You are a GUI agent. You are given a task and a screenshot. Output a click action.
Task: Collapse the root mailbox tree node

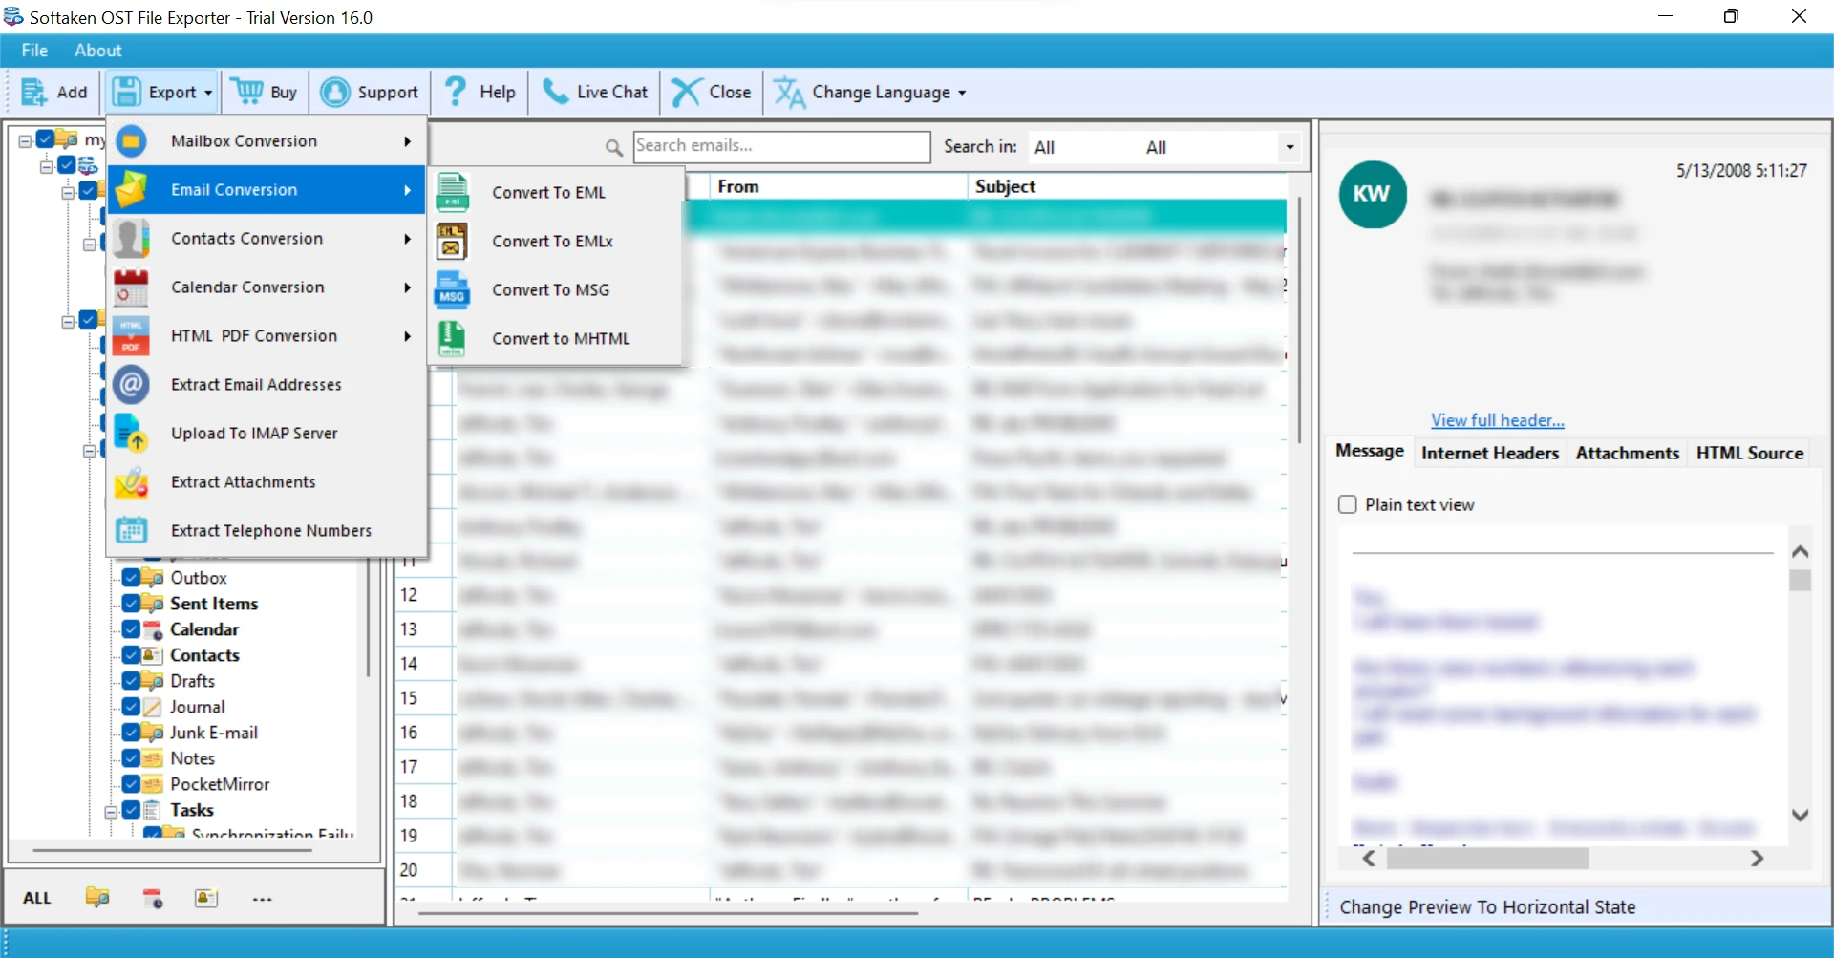pos(25,140)
